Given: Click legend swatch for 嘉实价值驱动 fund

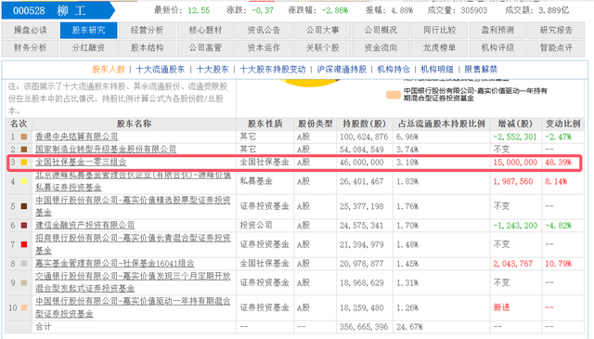Looking at the screenshot, I should [394, 95].
